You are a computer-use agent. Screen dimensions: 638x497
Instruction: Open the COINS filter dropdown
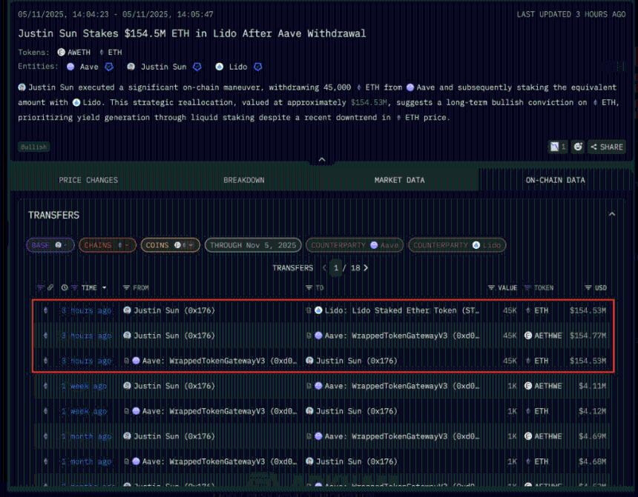[170, 244]
